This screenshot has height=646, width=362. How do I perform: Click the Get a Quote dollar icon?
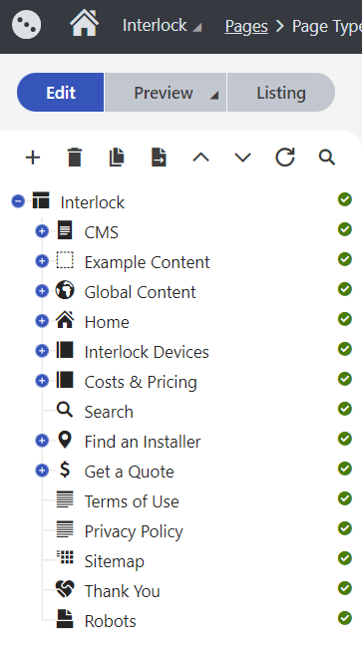(x=65, y=470)
